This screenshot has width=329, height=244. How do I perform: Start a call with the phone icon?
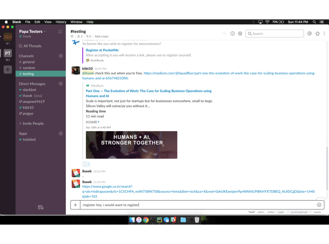(x=225, y=33)
